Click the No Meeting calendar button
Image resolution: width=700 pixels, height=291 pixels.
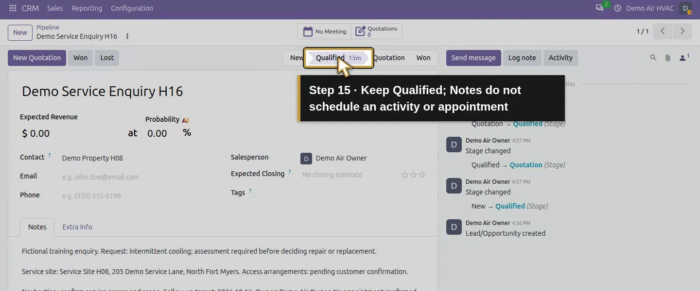325,32
